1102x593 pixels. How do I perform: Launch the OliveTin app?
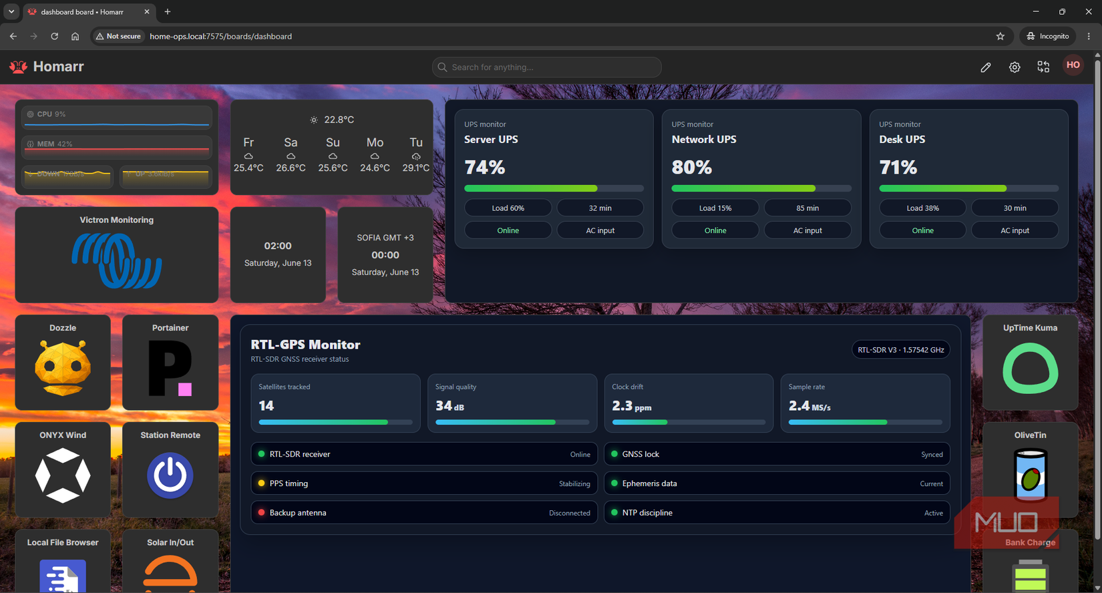1030,469
